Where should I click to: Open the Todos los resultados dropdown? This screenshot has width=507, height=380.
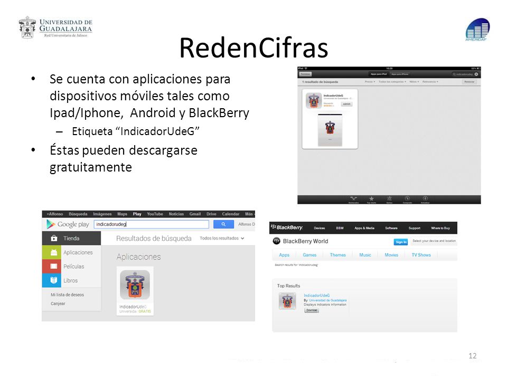[222, 238]
